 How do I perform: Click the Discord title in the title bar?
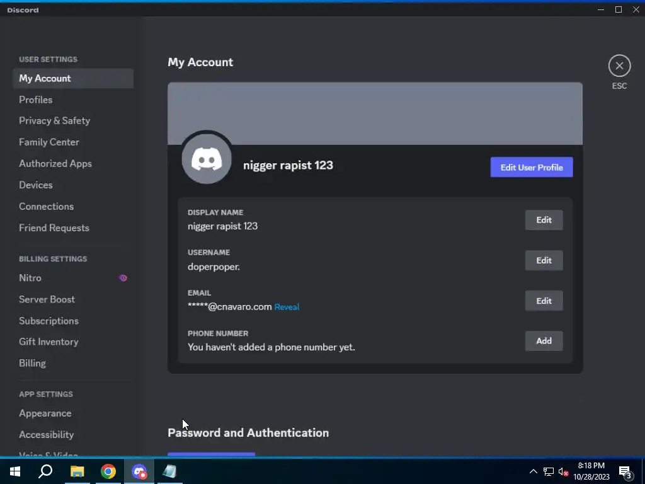pos(23,10)
